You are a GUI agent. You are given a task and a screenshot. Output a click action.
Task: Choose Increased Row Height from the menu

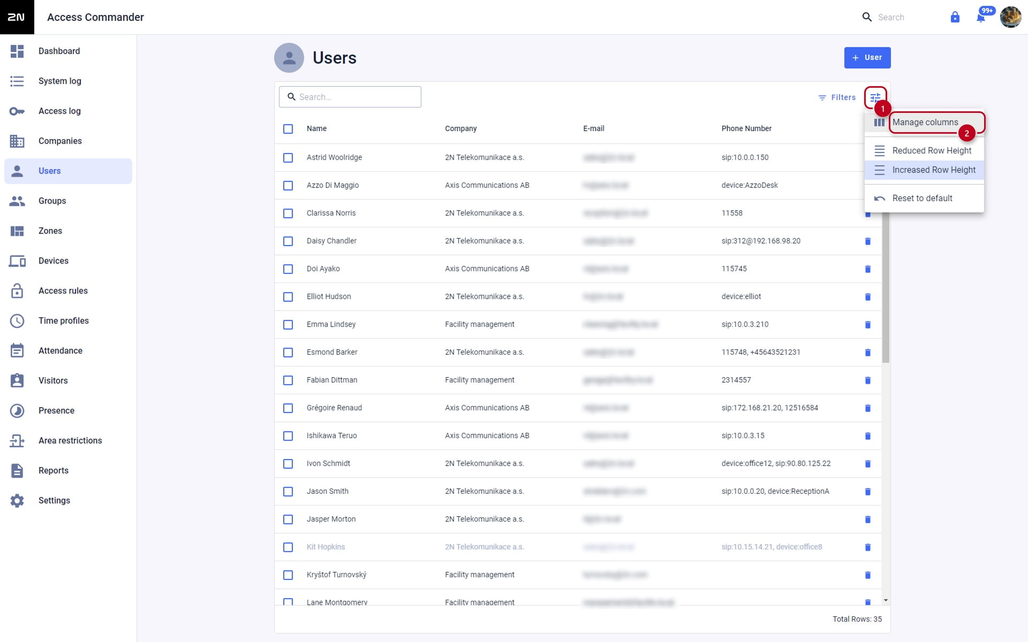[924, 170]
